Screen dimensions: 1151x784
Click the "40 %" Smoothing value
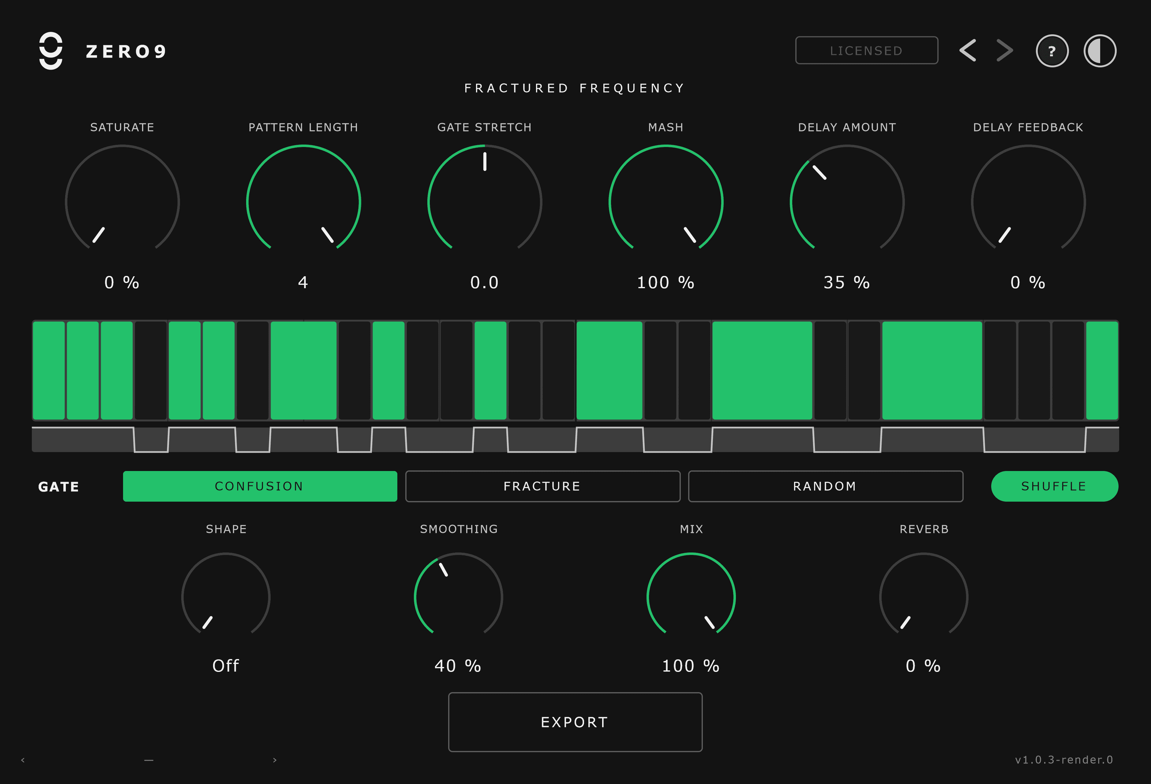tap(458, 665)
